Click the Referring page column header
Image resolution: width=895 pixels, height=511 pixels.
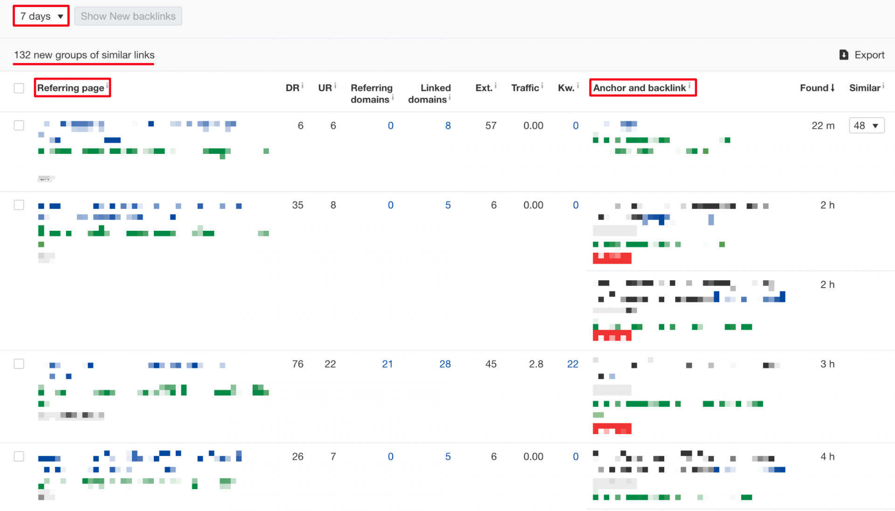(x=71, y=87)
